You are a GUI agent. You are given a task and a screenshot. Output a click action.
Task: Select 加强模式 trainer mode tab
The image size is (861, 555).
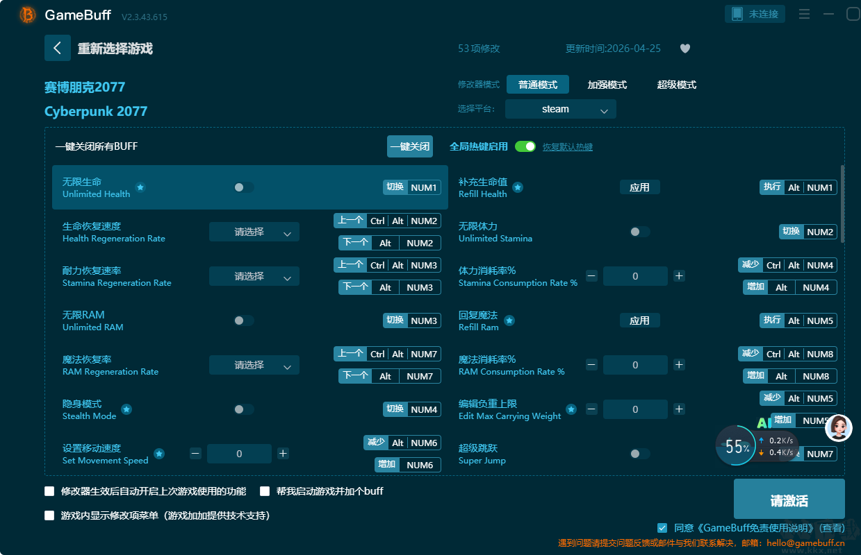(607, 85)
